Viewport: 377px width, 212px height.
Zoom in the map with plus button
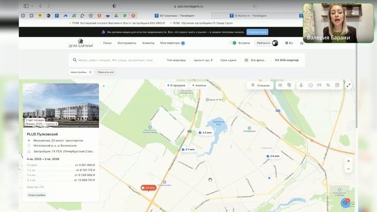(348, 161)
